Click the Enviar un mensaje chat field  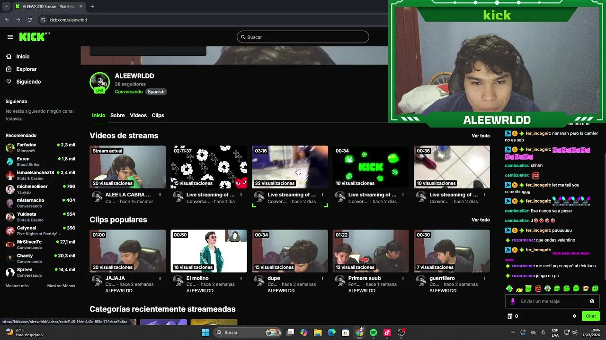(552, 301)
